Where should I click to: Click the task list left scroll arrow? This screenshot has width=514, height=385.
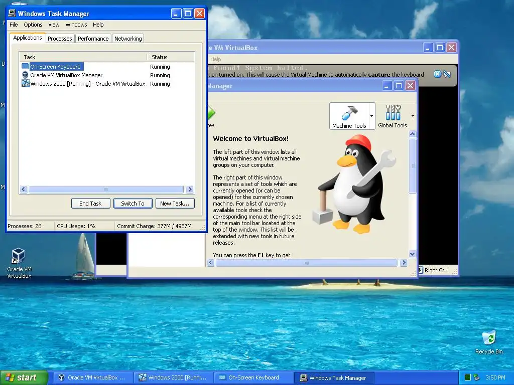[x=23, y=189]
